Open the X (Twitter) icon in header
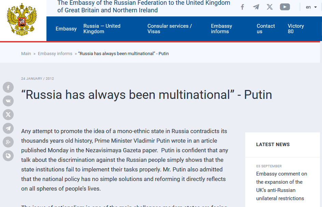The width and height of the screenshot is (322, 207). [270, 7]
